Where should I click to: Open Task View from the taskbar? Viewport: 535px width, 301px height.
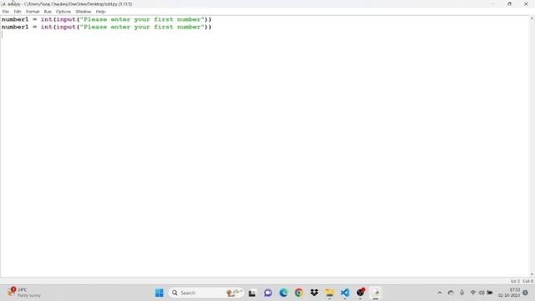pyautogui.click(x=252, y=293)
